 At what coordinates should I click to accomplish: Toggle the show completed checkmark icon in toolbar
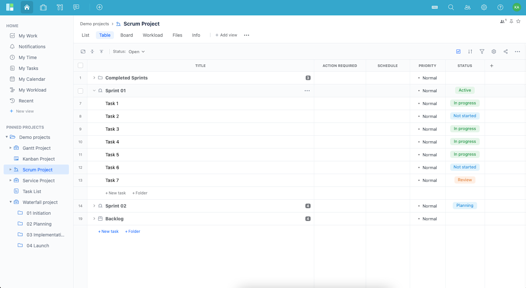coord(458,52)
